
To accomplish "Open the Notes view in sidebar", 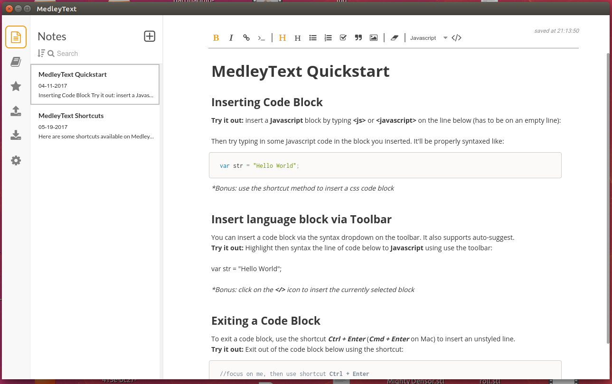I will (x=16, y=37).
